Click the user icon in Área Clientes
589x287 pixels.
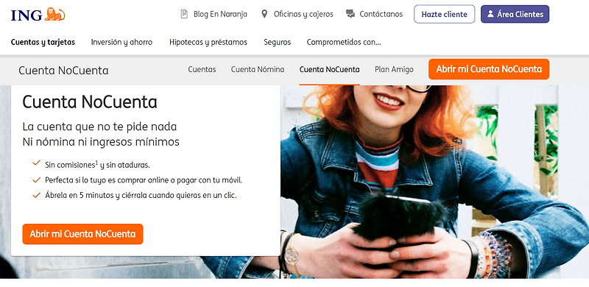pyautogui.click(x=490, y=14)
